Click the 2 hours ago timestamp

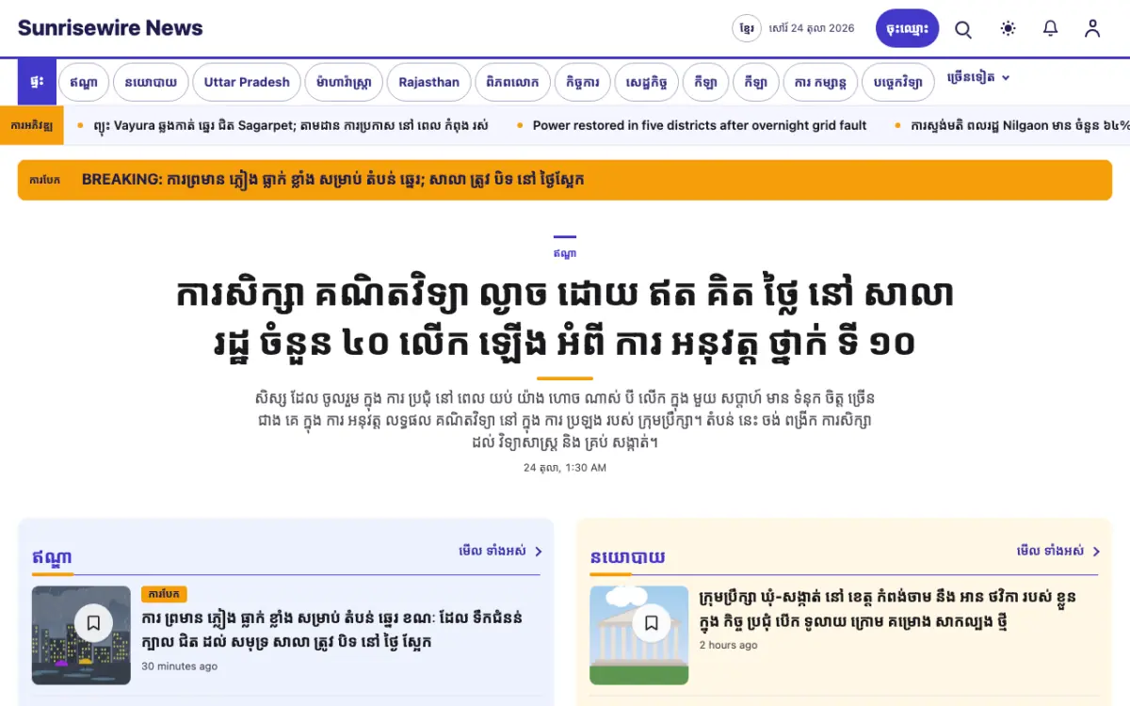pos(728,646)
